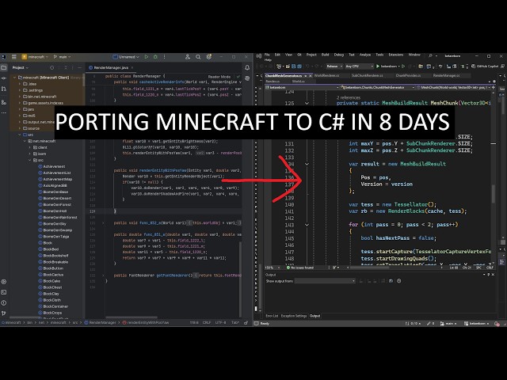Open IntelliJ notifications bell

tap(247, 67)
